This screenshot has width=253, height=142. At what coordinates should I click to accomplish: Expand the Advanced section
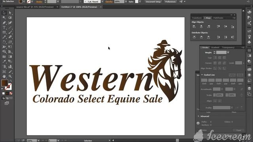[198, 116]
